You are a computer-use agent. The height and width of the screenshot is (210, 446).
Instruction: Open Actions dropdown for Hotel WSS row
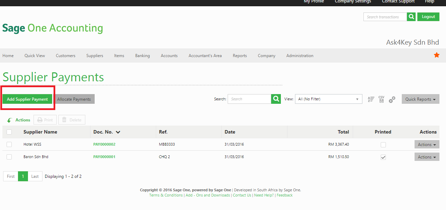pyautogui.click(x=427, y=145)
